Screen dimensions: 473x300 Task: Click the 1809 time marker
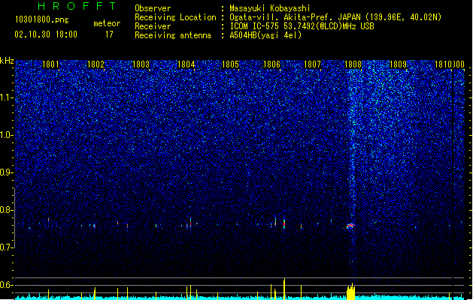[399, 64]
